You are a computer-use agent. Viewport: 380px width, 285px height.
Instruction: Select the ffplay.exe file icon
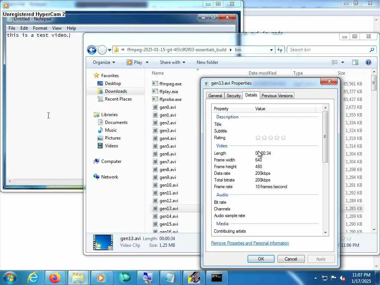155,91
